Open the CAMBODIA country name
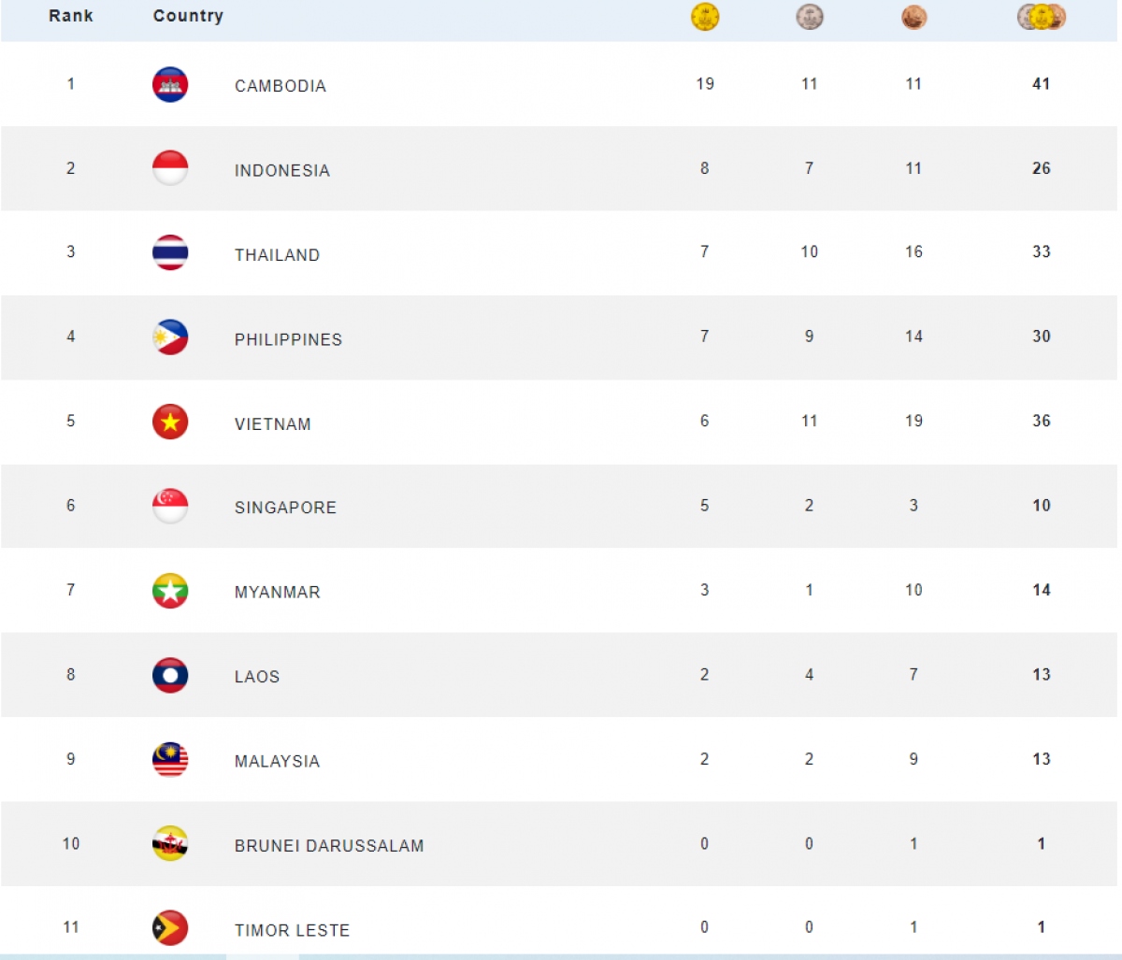 [280, 86]
